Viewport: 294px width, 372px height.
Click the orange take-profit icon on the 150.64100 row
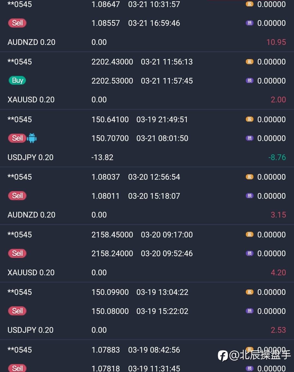(249, 119)
